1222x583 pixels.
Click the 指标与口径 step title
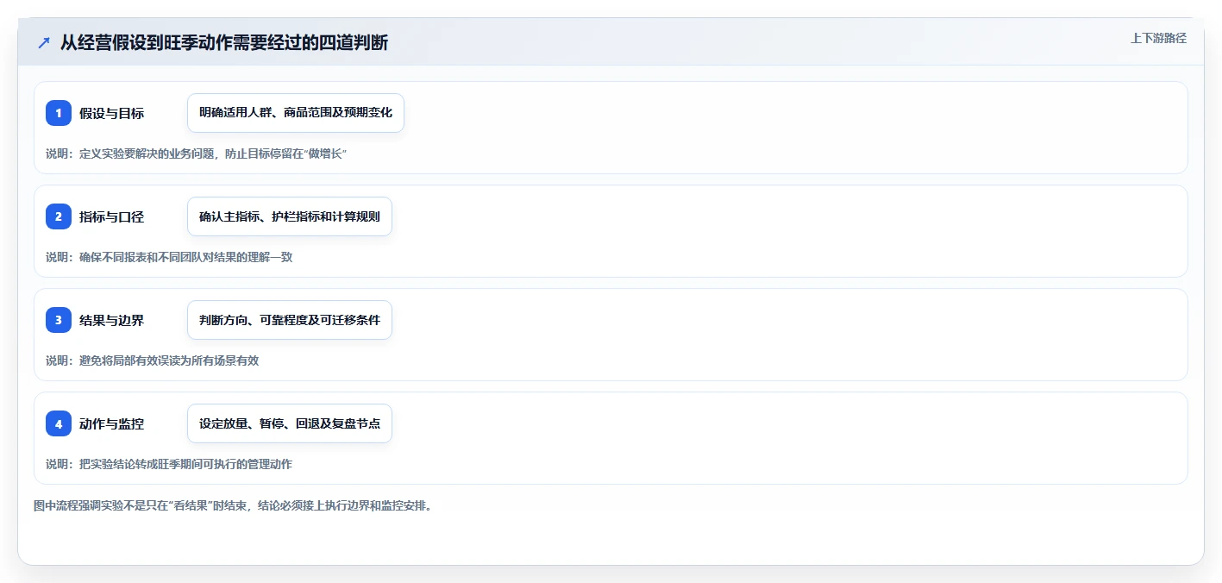point(111,216)
